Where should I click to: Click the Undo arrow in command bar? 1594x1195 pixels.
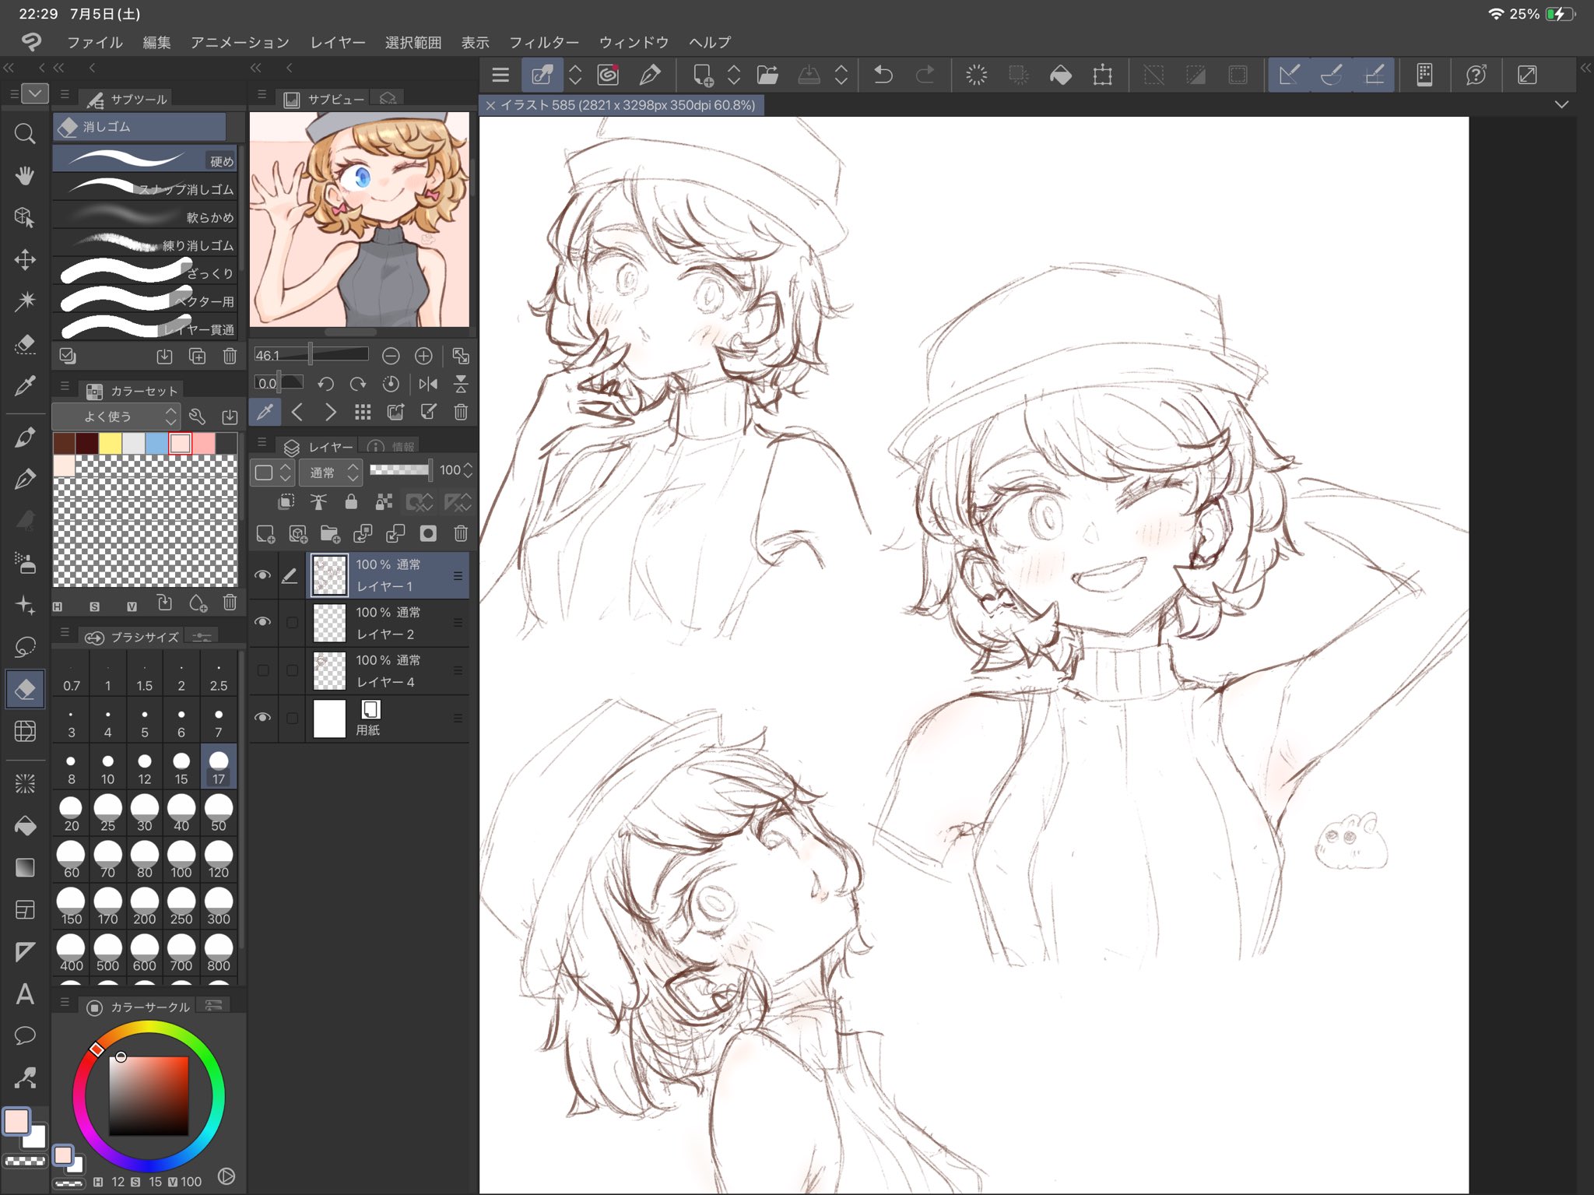click(x=883, y=75)
